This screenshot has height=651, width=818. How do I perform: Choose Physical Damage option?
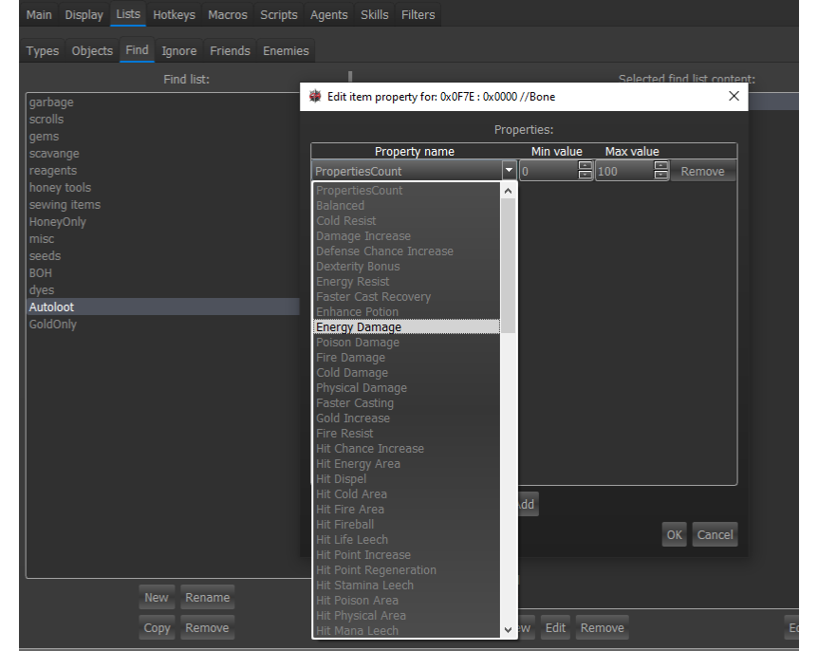[x=406, y=387]
